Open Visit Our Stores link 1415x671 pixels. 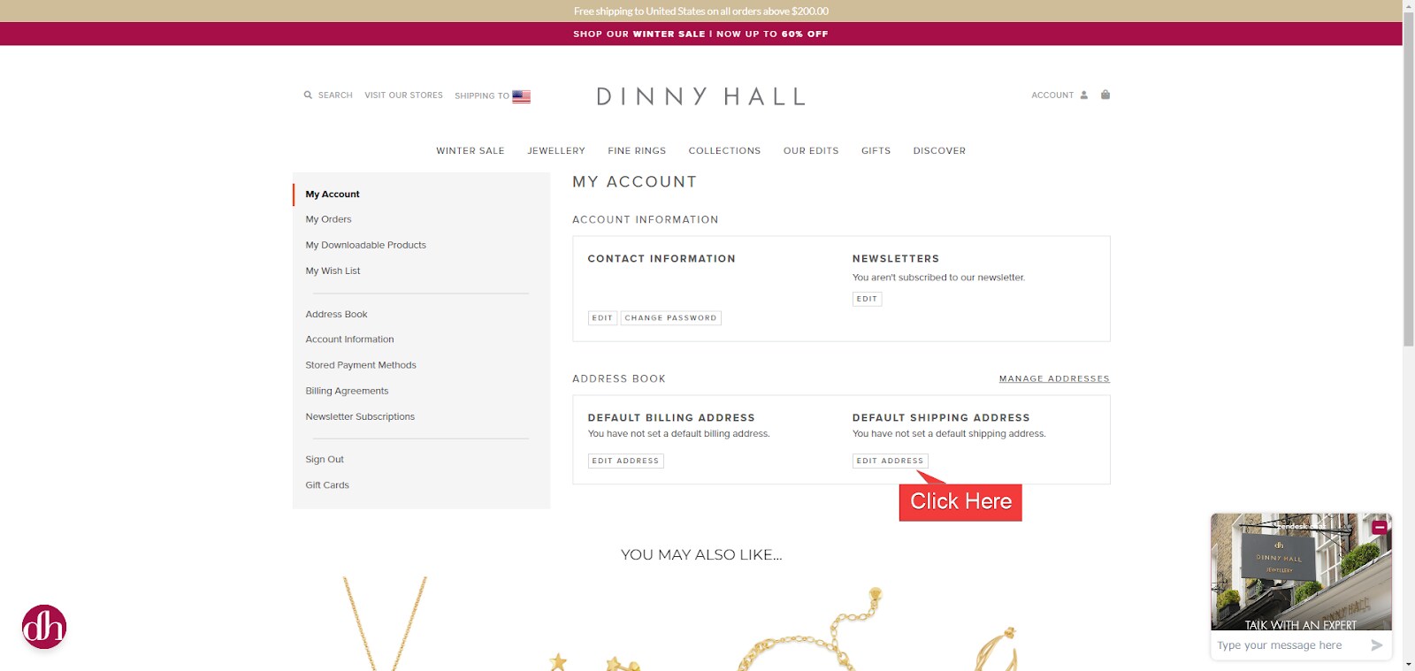click(x=403, y=95)
